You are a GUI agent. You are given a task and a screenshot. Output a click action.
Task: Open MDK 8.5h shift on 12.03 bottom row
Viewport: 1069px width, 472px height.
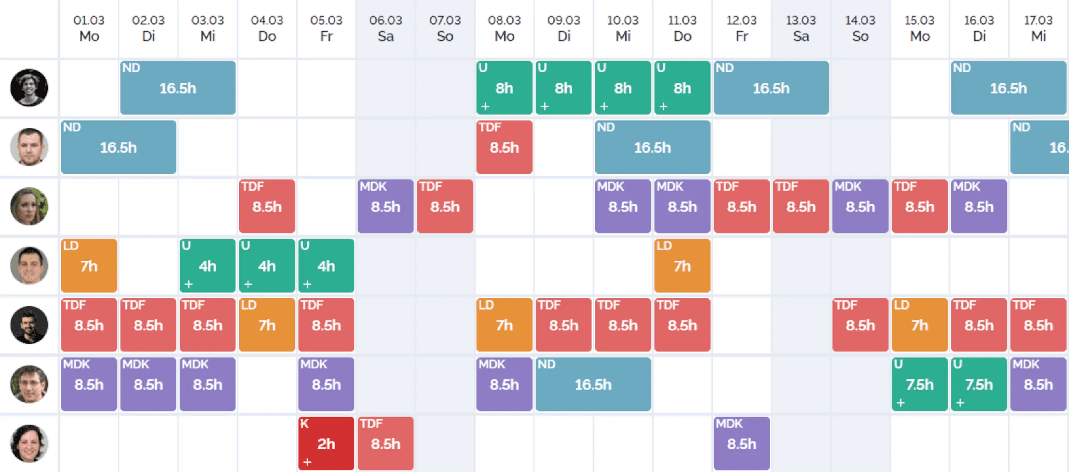pyautogui.click(x=741, y=444)
